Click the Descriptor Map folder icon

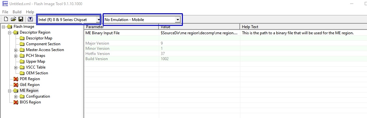(x=22, y=38)
